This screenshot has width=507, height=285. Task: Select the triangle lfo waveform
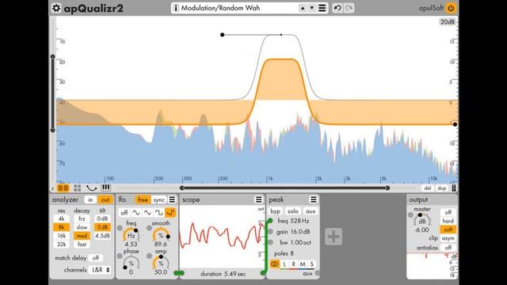tap(147, 213)
